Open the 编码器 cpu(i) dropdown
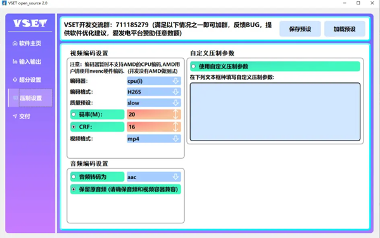The height and width of the screenshot is (238, 380). 154,81
